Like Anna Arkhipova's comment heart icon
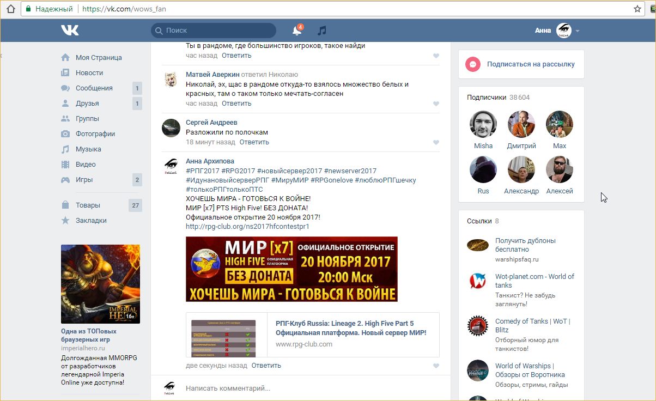Screen dimensions: 656x401 pyautogui.click(x=436, y=366)
